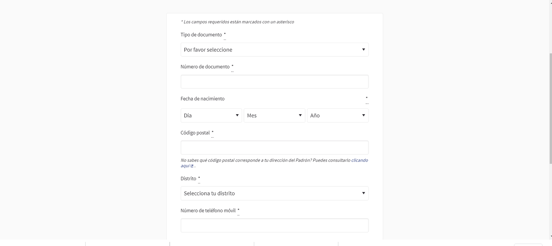Open the Tipo de documento dropdown
552x246 pixels.
[274, 50]
